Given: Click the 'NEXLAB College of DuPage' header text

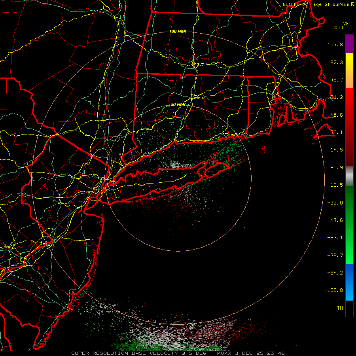Looking at the screenshot, I should [316, 4].
